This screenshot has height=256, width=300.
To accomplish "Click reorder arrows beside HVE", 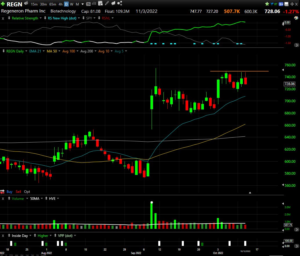I will [x=46, y=198].
